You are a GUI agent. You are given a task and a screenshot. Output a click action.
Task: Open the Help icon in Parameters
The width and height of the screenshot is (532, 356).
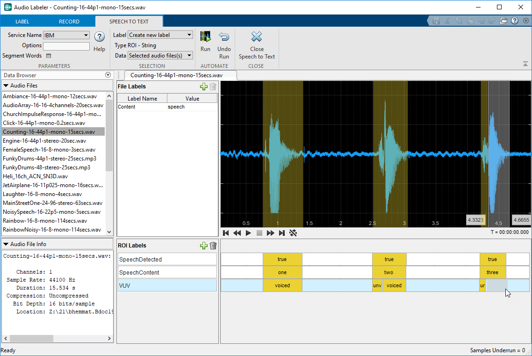(x=99, y=37)
